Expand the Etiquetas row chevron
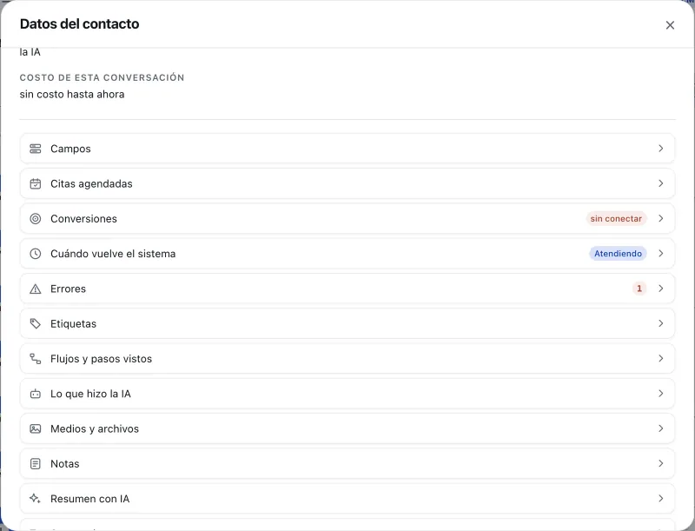The image size is (695, 531). point(660,323)
